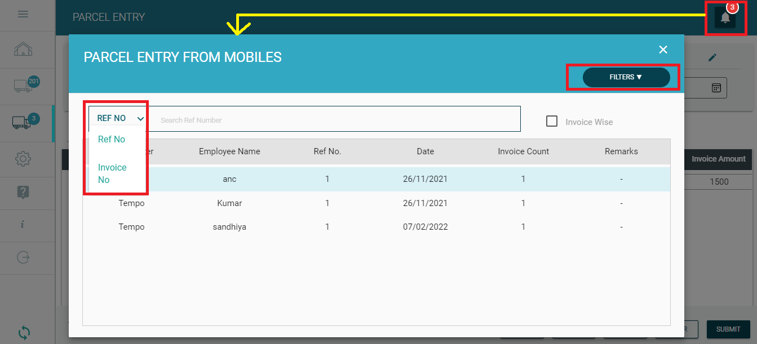
Task: Sort by Employee Name column header
Action: (x=229, y=151)
